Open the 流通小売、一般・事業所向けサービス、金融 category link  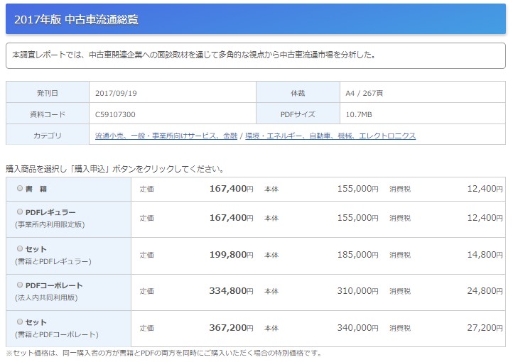click(x=166, y=136)
